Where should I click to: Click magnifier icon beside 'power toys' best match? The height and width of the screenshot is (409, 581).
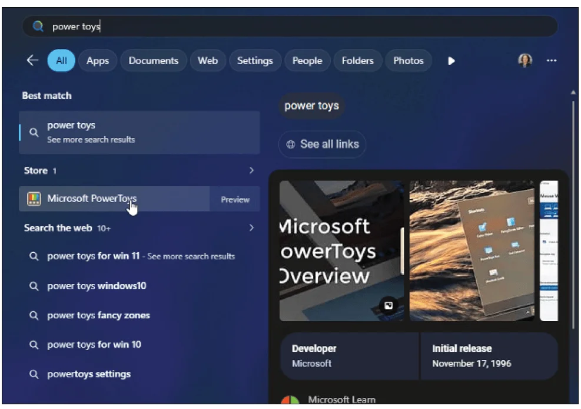coord(34,133)
